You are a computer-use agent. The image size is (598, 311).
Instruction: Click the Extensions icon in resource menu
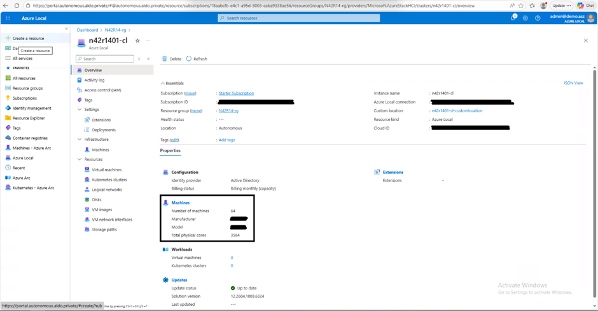tap(87, 119)
